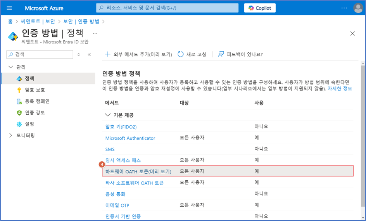This screenshot has height=221, width=366.
Task: Open 임시 액세스 패스 method
Action: (x=123, y=161)
